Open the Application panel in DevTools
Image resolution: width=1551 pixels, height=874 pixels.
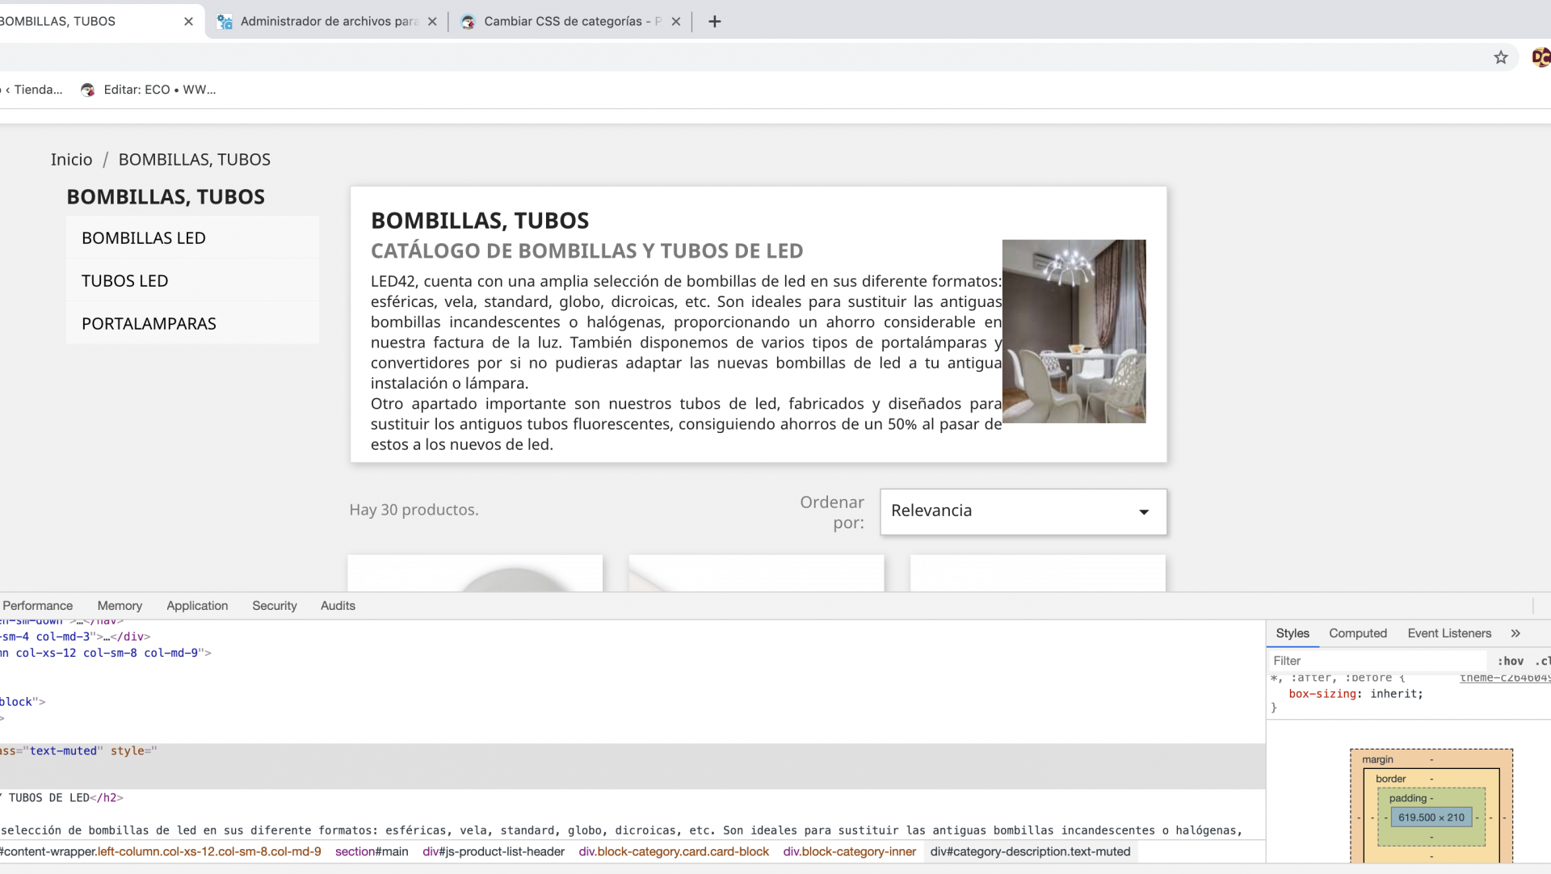coord(197,606)
